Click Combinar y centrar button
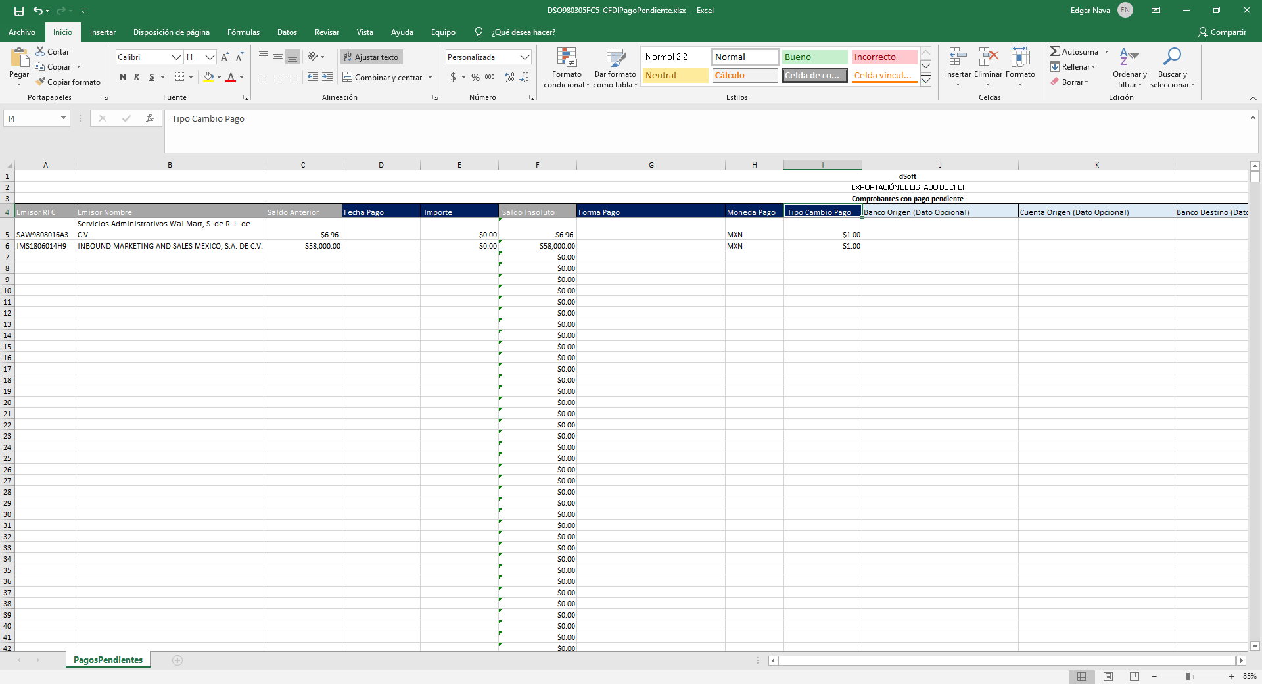1262x684 pixels. 383,77
